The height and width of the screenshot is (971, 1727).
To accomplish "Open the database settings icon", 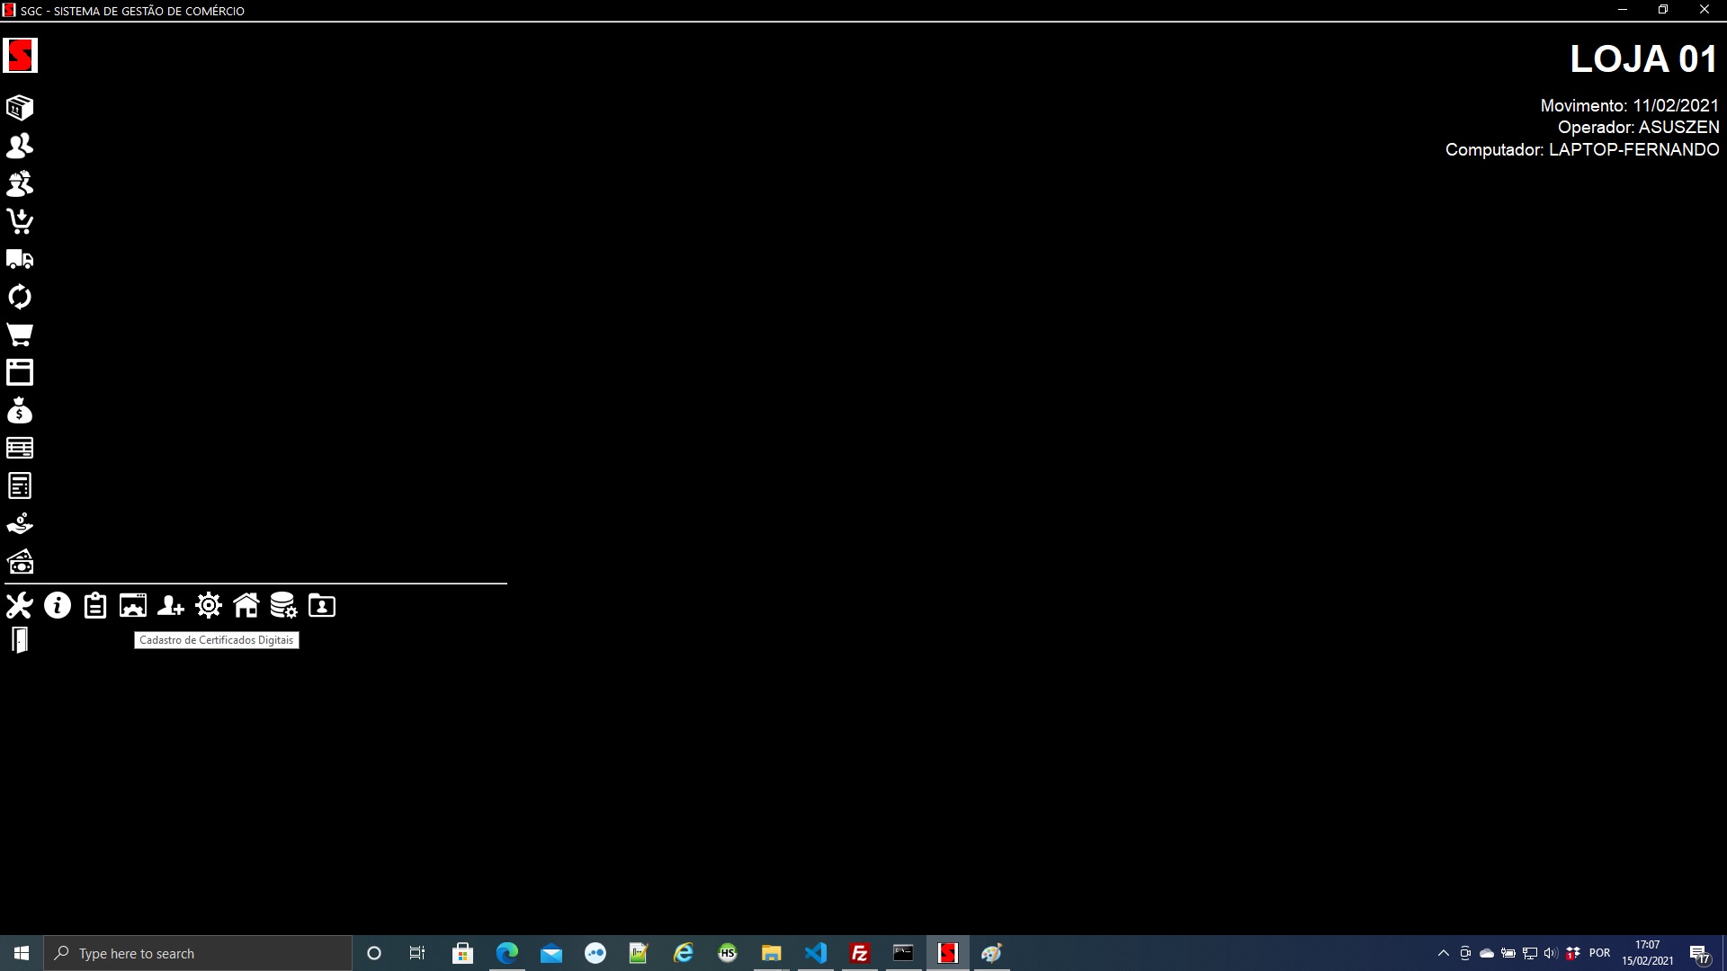I will (284, 606).
